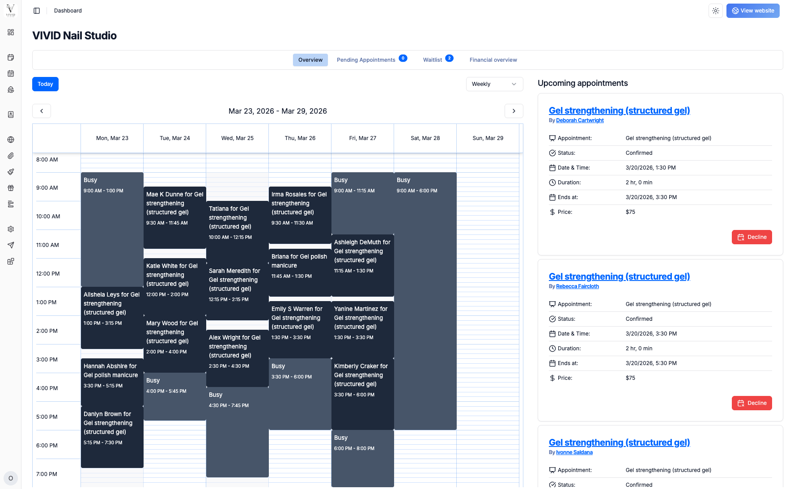The height and width of the screenshot is (489, 794).
Task: Open the globe website icon in the sidebar
Action: (x=11, y=140)
